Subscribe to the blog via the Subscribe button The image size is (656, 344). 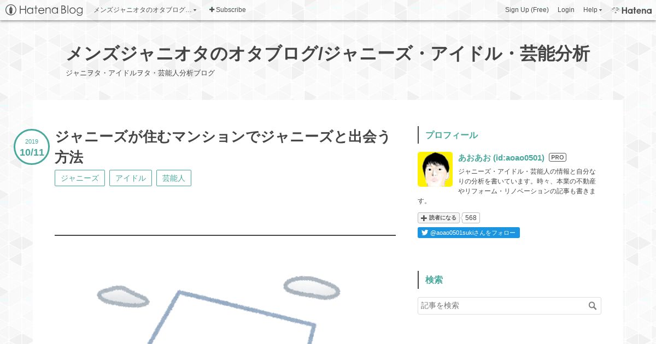pyautogui.click(x=227, y=10)
